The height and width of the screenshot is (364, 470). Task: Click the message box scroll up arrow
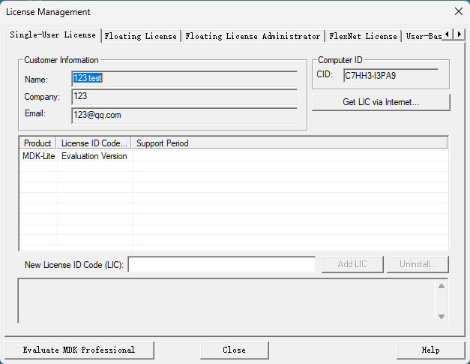(442, 286)
